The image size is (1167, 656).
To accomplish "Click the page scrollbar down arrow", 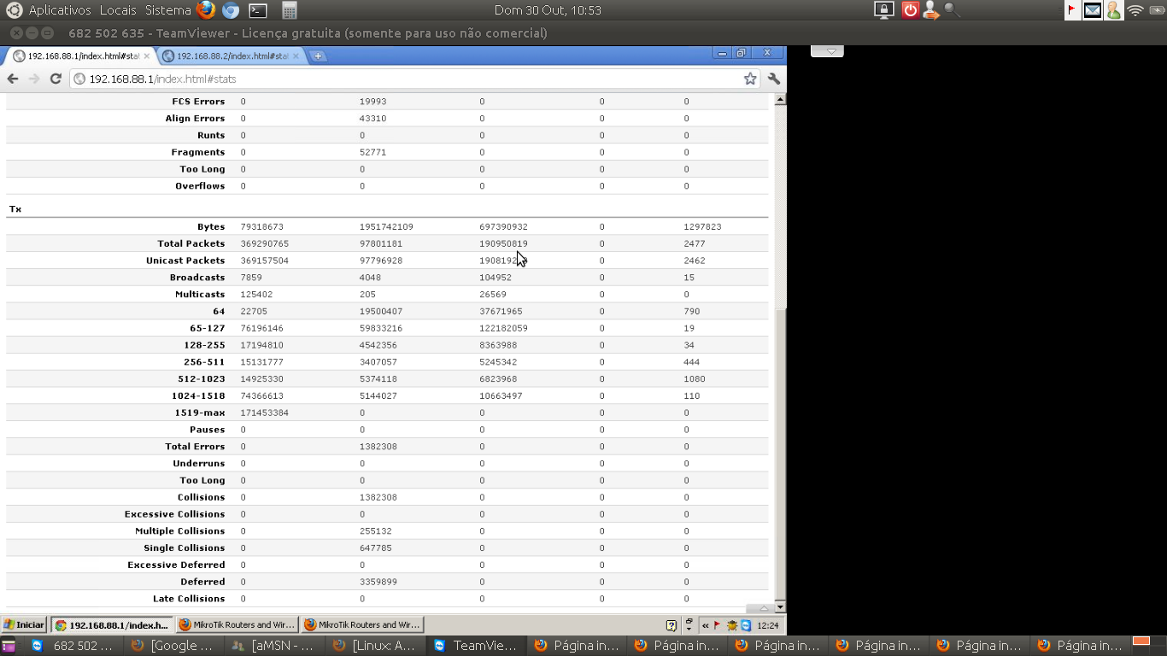I will pos(780,606).
